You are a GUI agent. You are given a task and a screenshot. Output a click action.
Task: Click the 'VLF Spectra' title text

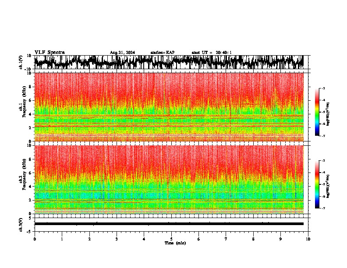pyautogui.click(x=50, y=53)
